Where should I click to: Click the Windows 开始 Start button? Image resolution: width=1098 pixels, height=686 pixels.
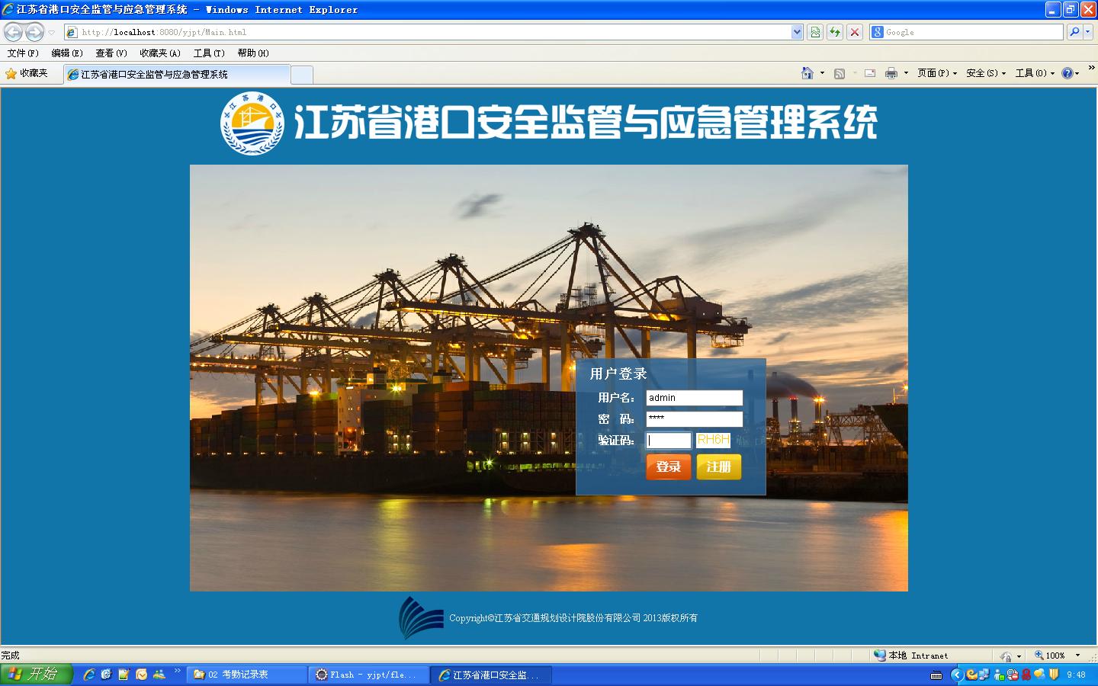(x=36, y=675)
